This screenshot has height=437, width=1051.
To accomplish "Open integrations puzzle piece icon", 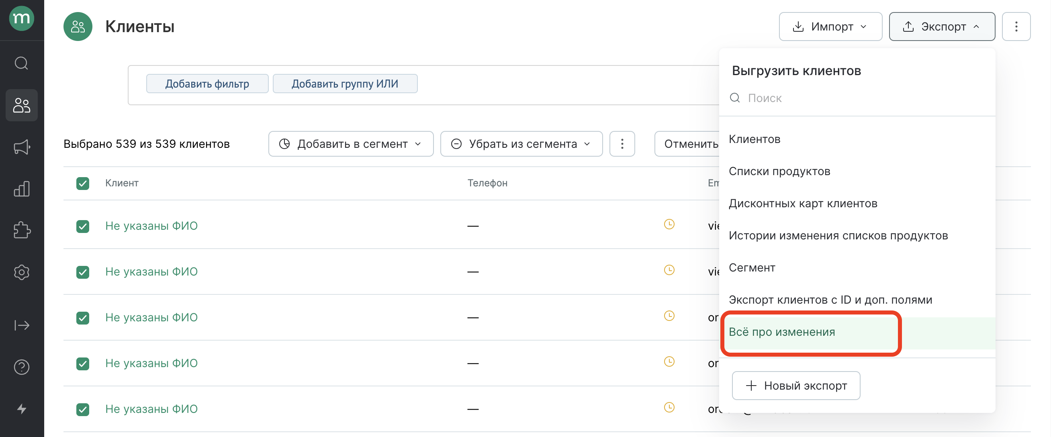I will (x=22, y=231).
